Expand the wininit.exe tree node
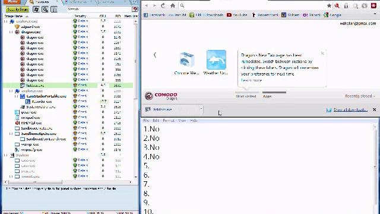The width and height of the screenshot is (380, 214). coord(11,177)
